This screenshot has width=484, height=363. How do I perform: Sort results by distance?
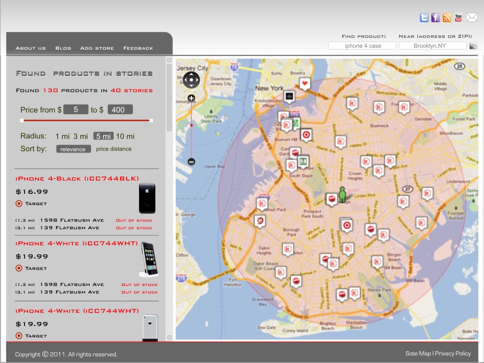(121, 149)
